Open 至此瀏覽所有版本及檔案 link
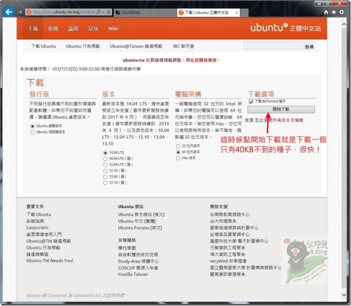Viewport: 351px width, 306px height. [x=279, y=120]
